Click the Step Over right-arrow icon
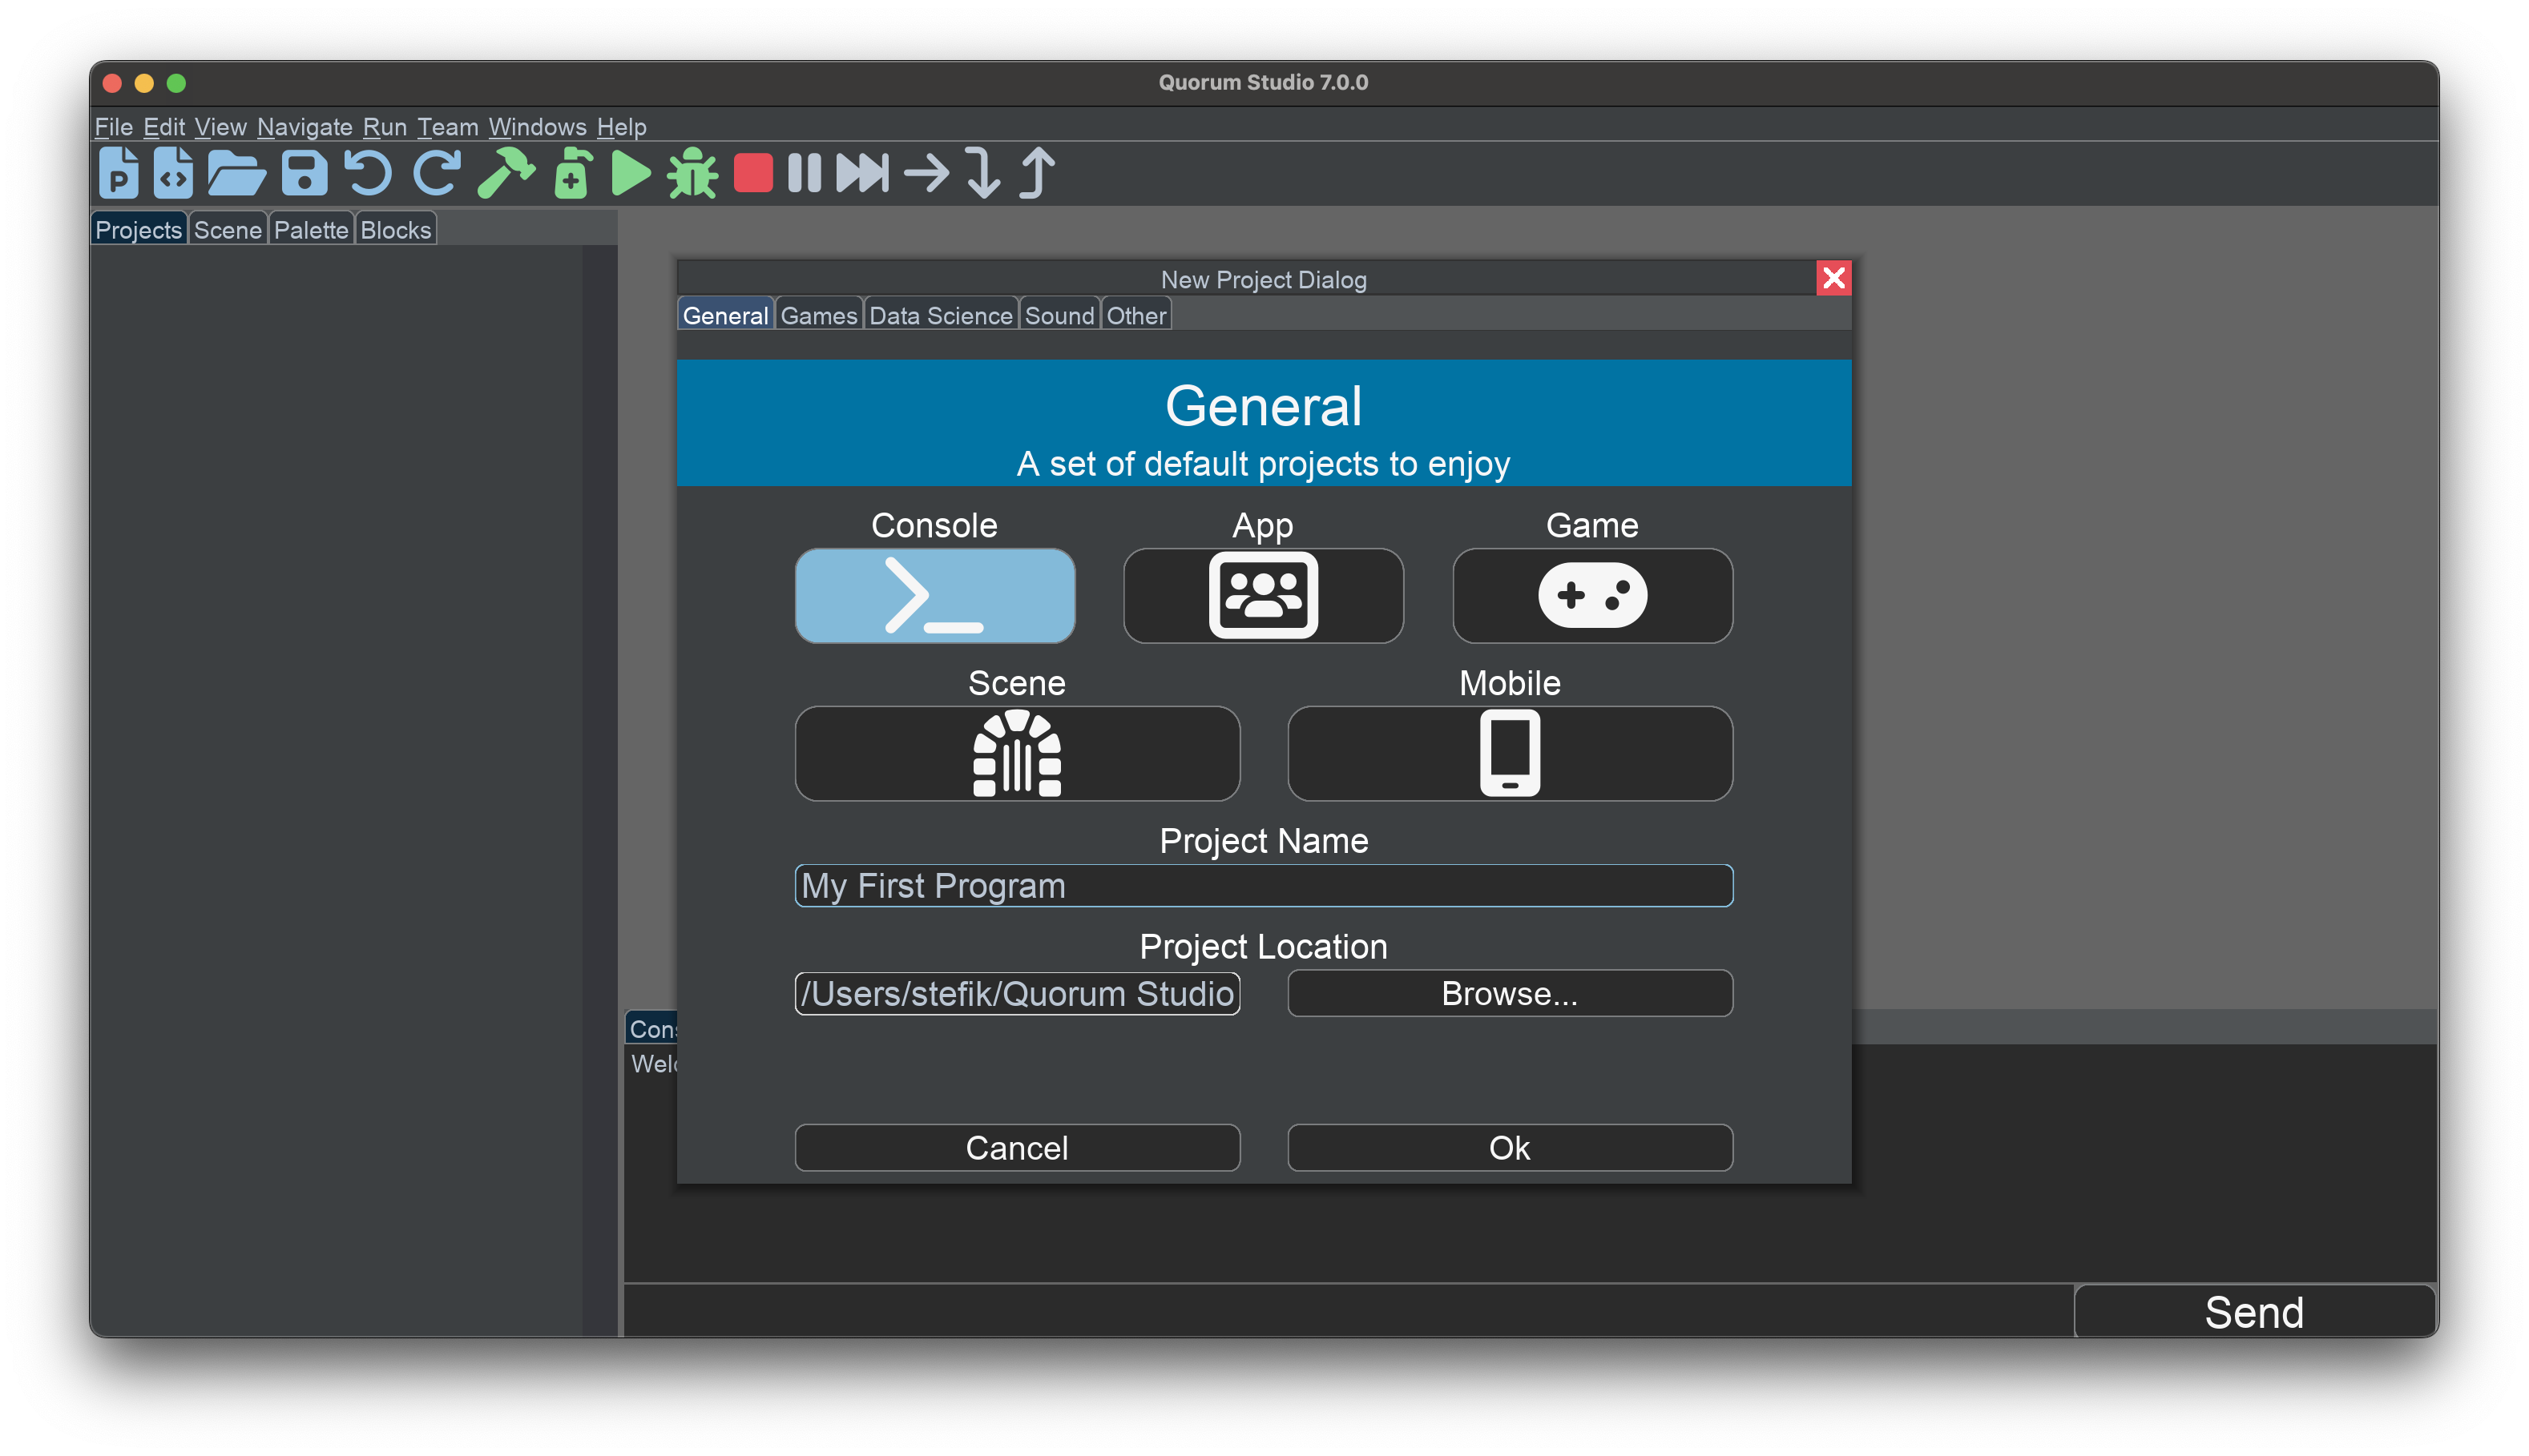This screenshot has width=2529, height=1456. (926, 173)
